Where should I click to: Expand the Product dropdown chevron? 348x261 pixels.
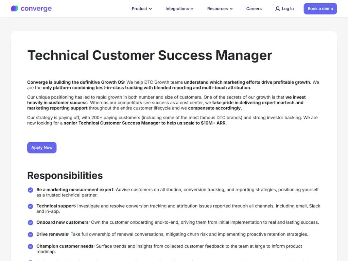150,9
